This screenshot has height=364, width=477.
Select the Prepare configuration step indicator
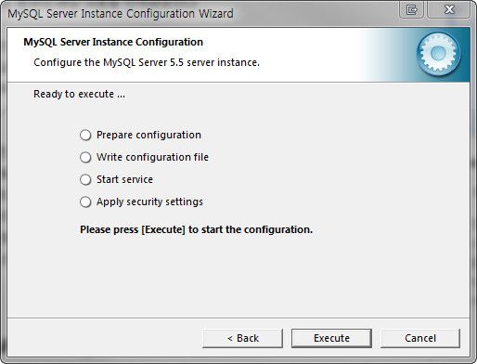[85, 135]
